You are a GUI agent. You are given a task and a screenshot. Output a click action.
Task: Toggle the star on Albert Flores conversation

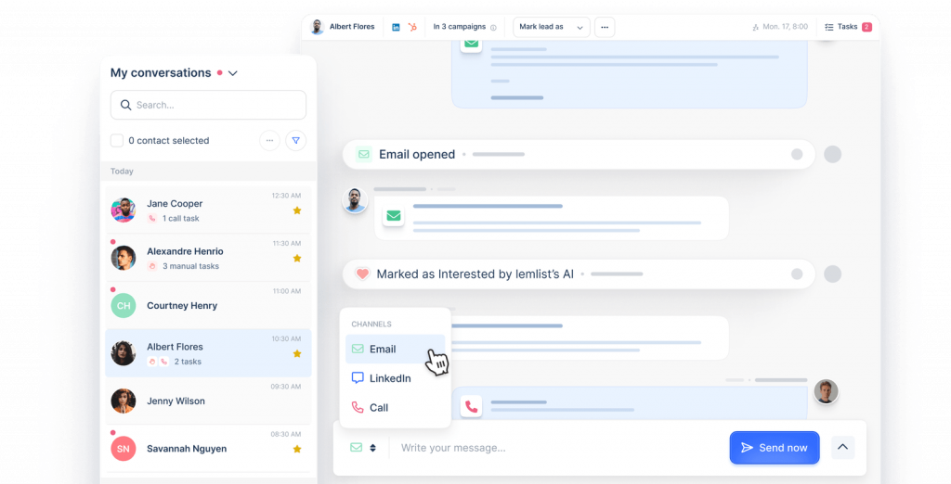pos(297,354)
